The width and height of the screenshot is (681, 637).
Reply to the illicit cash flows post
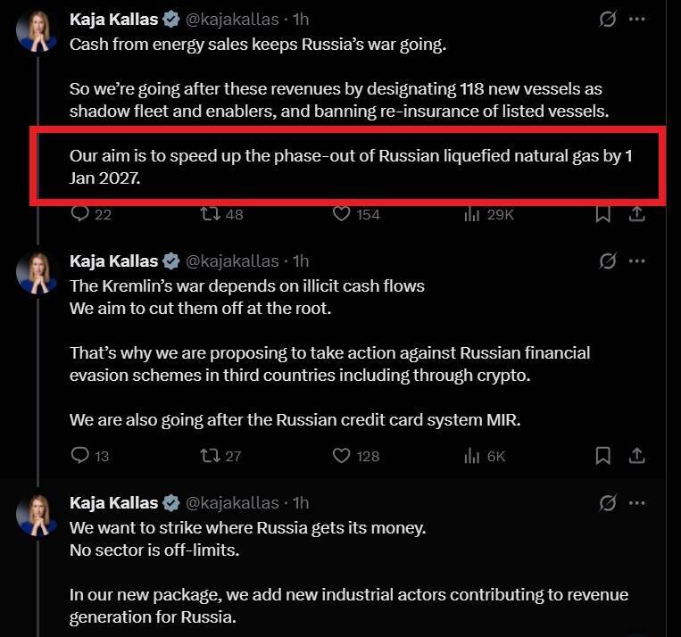click(80, 456)
